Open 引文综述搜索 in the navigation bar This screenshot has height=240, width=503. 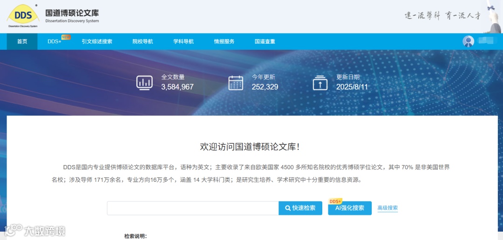[x=97, y=41]
